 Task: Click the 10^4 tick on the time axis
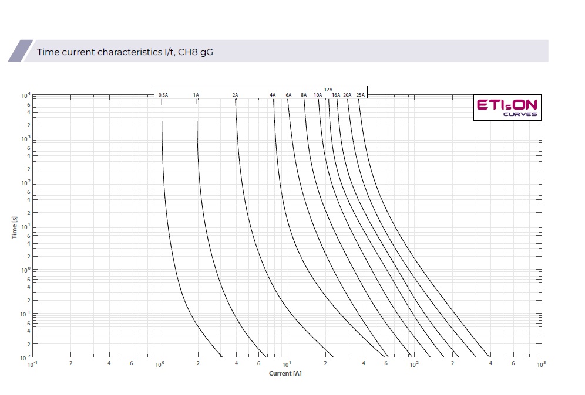point(26,96)
